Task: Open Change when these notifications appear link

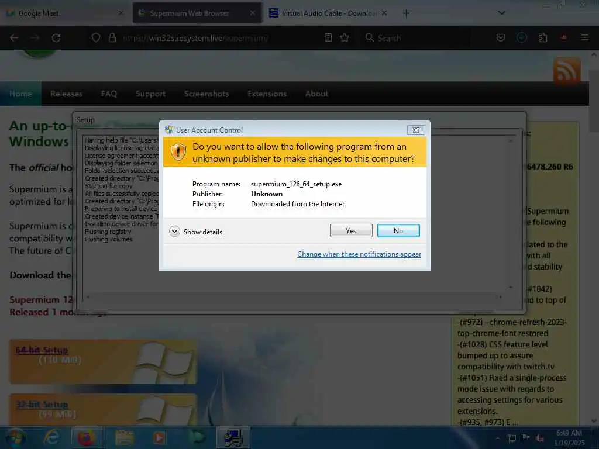Action: point(359,254)
